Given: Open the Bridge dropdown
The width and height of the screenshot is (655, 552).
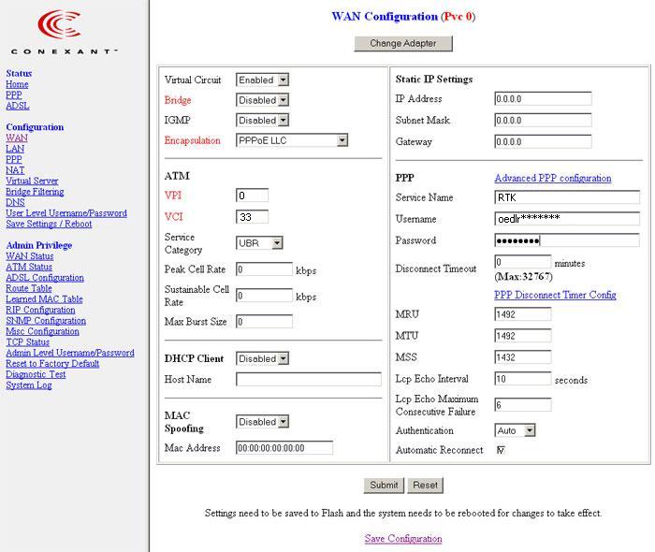Looking at the screenshot, I should tap(262, 100).
